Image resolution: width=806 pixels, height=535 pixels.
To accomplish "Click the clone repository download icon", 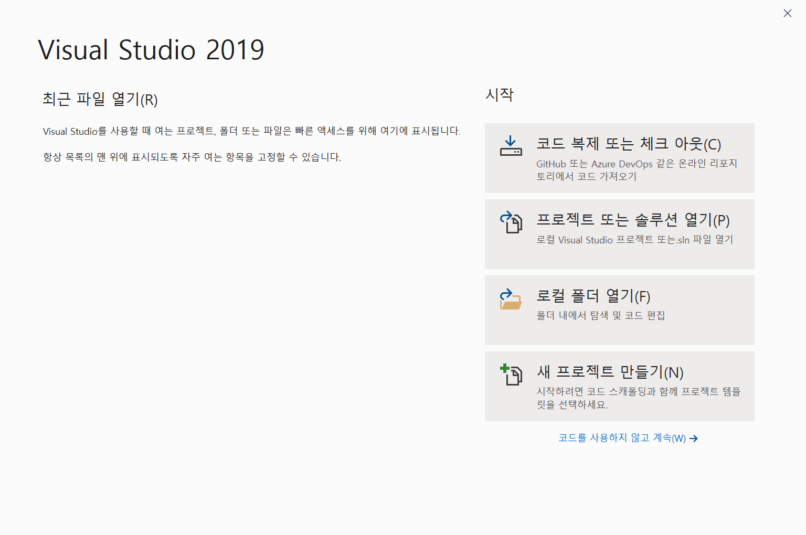I will point(511,146).
